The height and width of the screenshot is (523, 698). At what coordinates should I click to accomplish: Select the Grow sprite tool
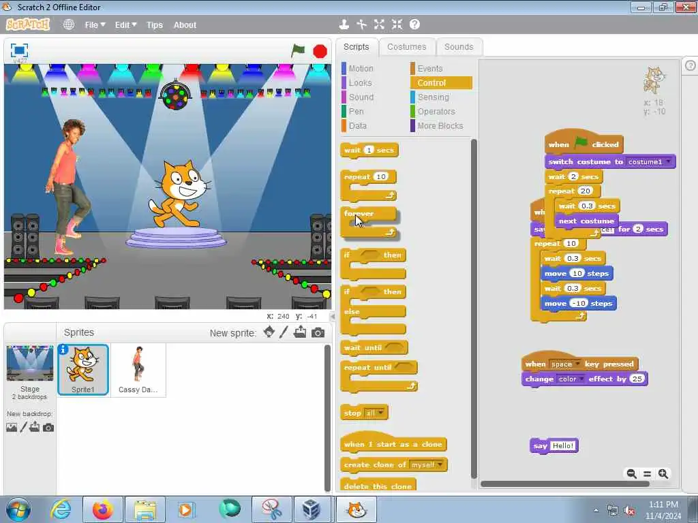(379, 25)
